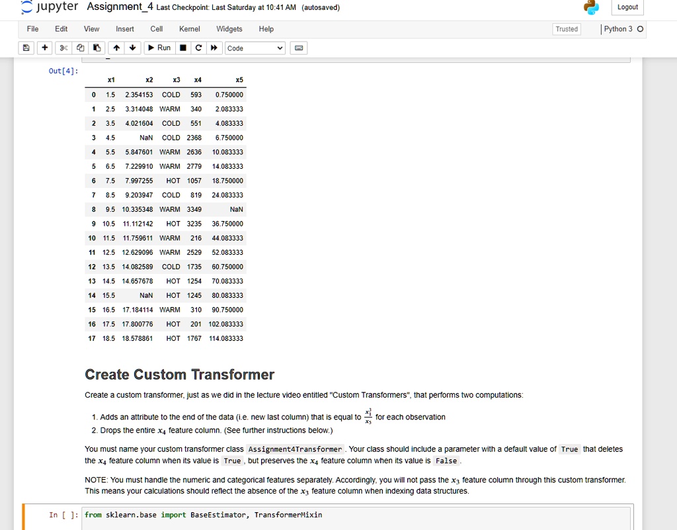677x530 pixels.
Task: Run the current cell
Action: click(x=159, y=48)
